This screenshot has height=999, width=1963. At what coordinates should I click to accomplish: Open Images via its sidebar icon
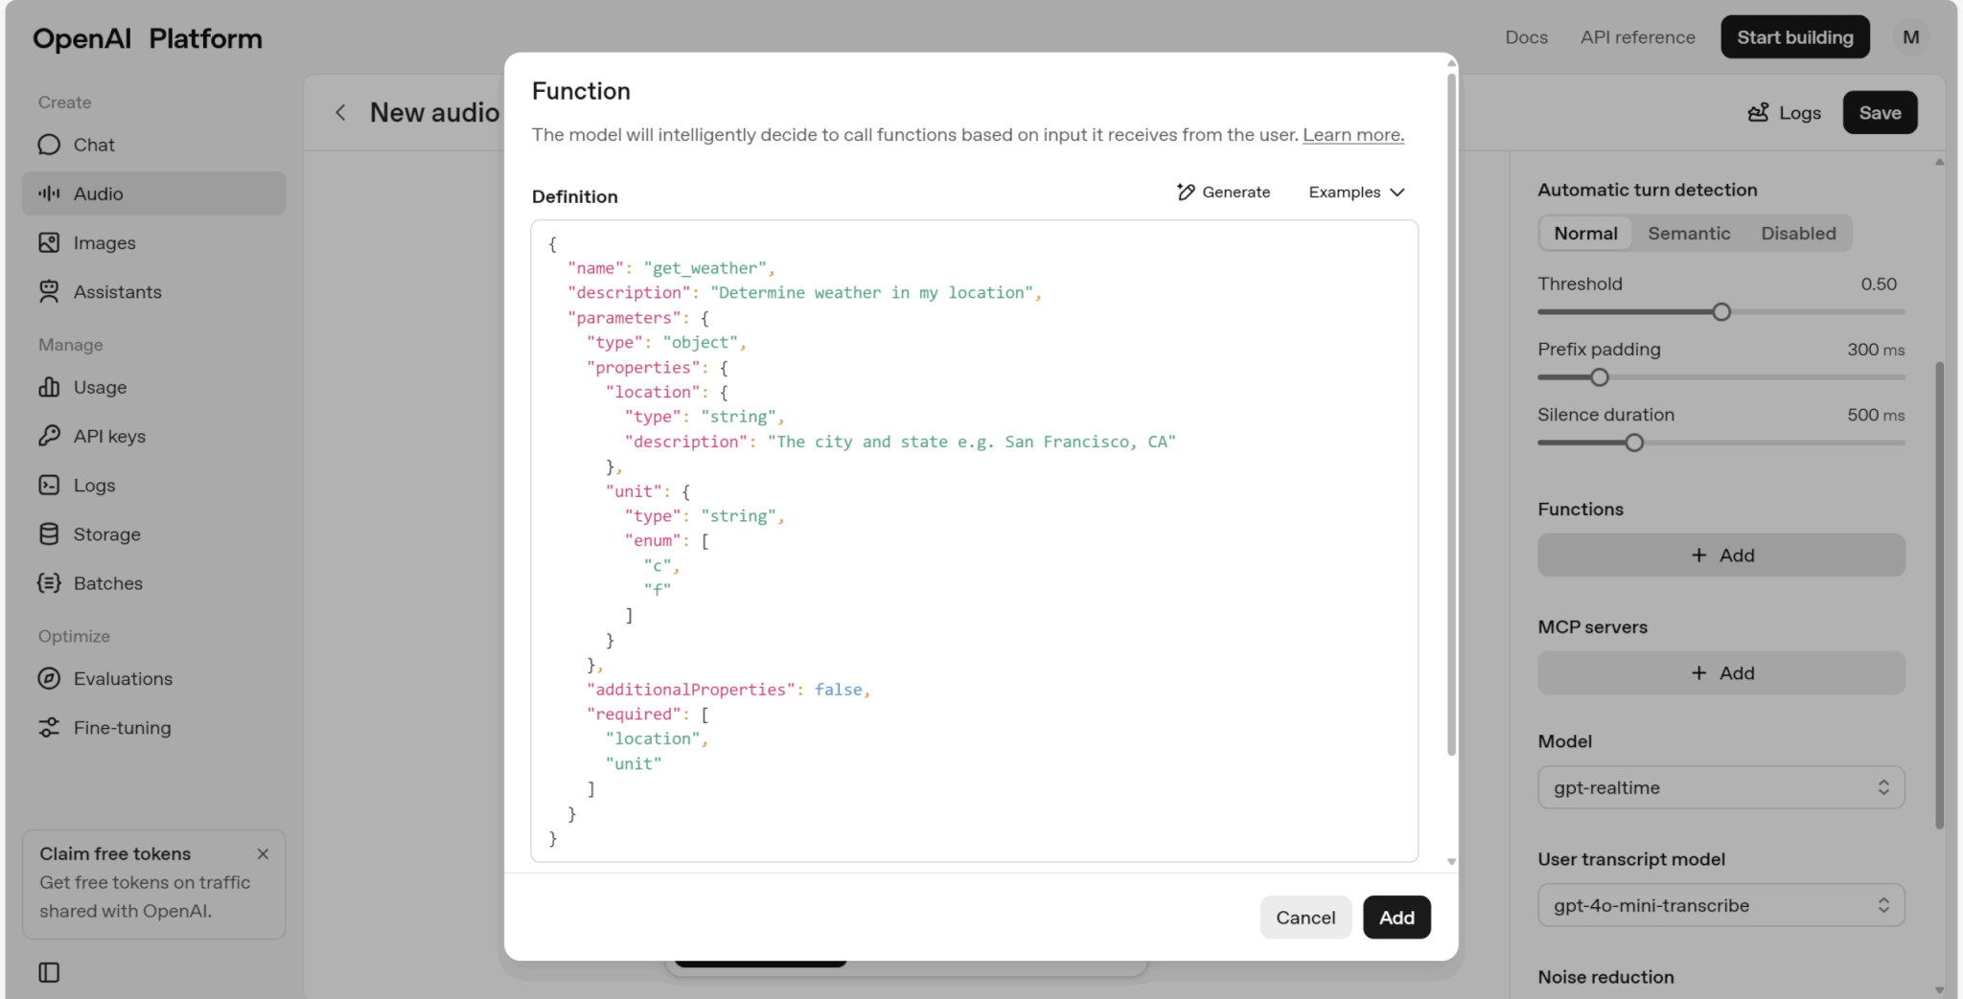(49, 243)
